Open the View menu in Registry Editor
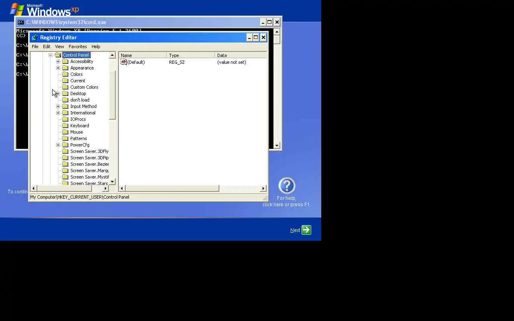The height and width of the screenshot is (321, 514). pyautogui.click(x=59, y=47)
